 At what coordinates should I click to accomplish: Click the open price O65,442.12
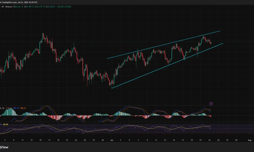click(x=18, y=7)
